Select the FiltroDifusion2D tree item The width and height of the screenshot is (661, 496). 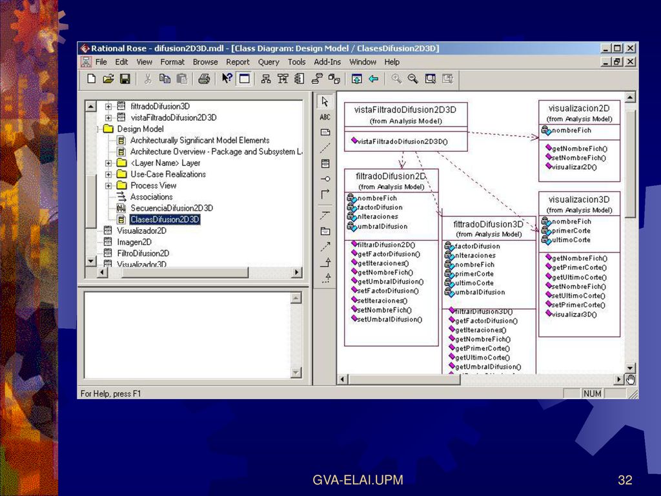click(143, 253)
